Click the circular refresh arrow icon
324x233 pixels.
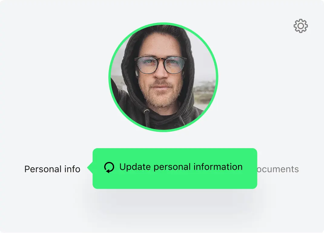pos(109,167)
